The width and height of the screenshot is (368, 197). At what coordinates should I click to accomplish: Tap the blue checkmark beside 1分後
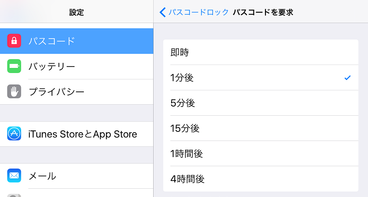(x=347, y=78)
